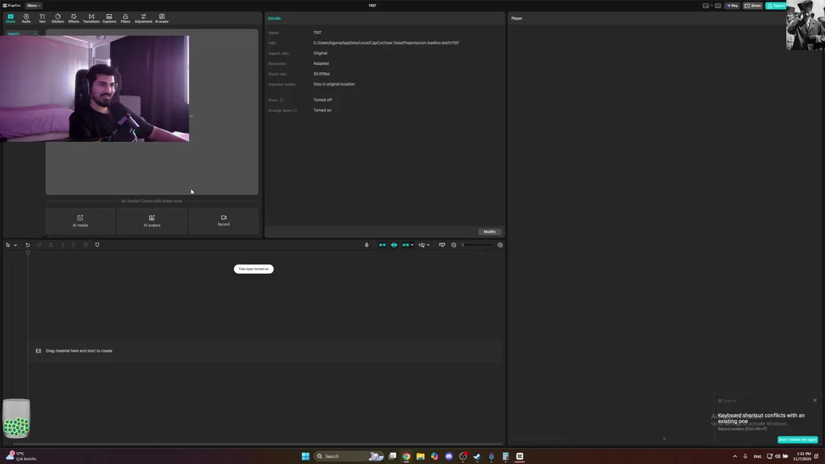
Task: Click Don't remind me again button
Action: (798, 440)
